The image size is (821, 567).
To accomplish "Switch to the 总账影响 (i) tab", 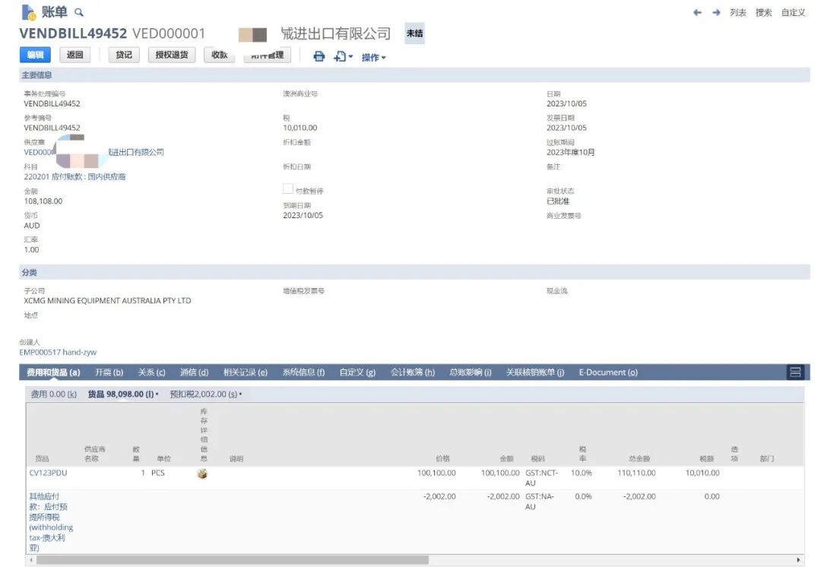I will pyautogui.click(x=471, y=372).
